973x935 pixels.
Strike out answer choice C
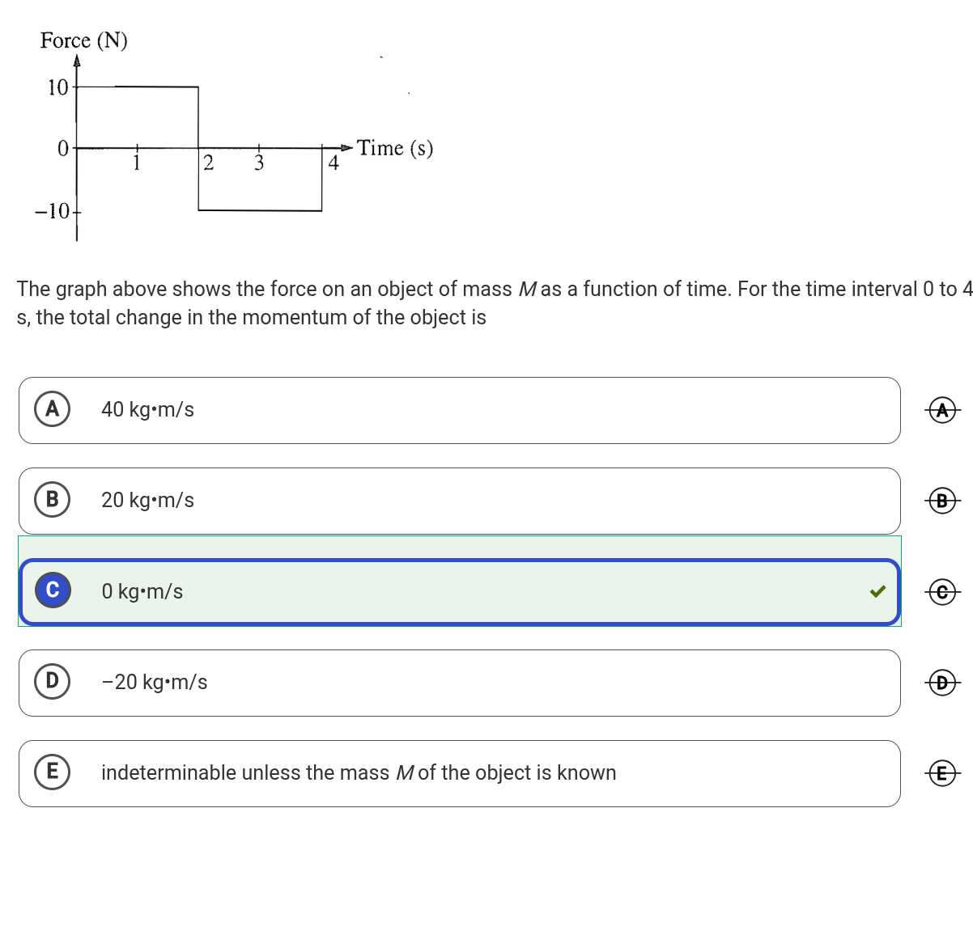(941, 592)
